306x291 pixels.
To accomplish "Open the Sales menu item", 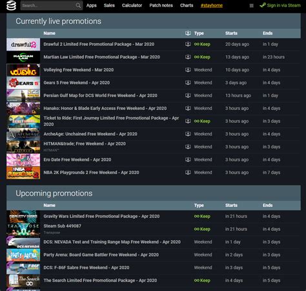I will (x=109, y=5).
